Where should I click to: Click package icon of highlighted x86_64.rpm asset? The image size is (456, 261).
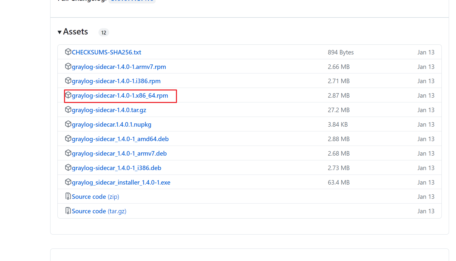coord(68,95)
